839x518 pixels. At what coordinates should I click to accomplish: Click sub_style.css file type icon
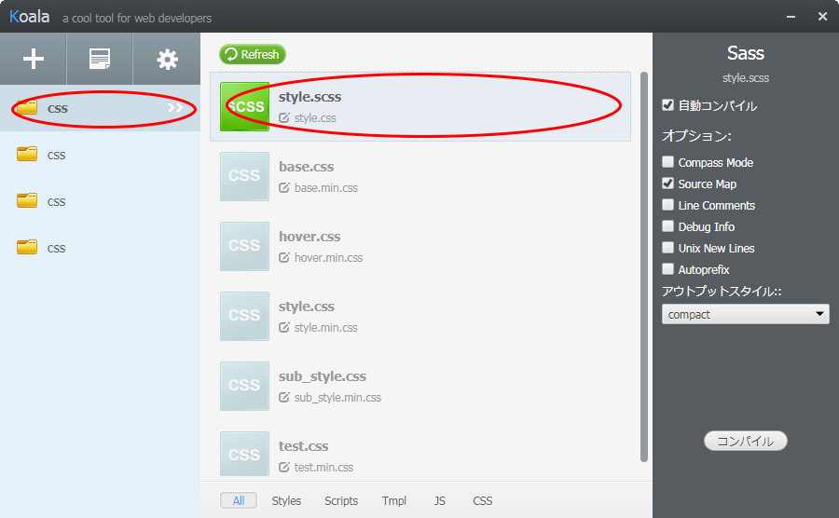pos(244,386)
